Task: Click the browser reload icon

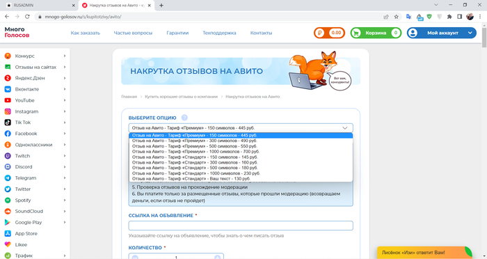Action: pos(27,17)
